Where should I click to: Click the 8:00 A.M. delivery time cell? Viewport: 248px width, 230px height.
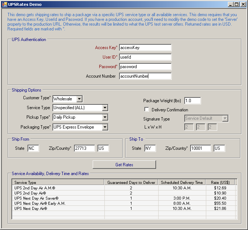tap(182, 203)
